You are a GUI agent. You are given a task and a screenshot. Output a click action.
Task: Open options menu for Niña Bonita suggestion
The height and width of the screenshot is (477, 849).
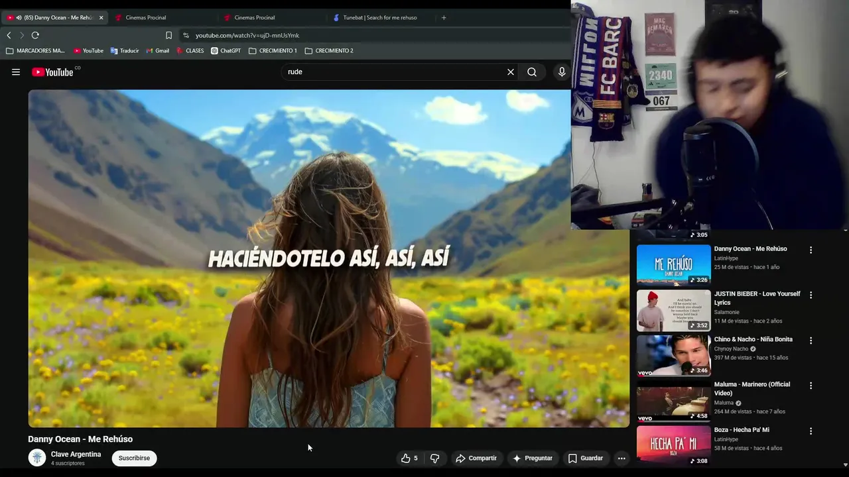click(811, 341)
